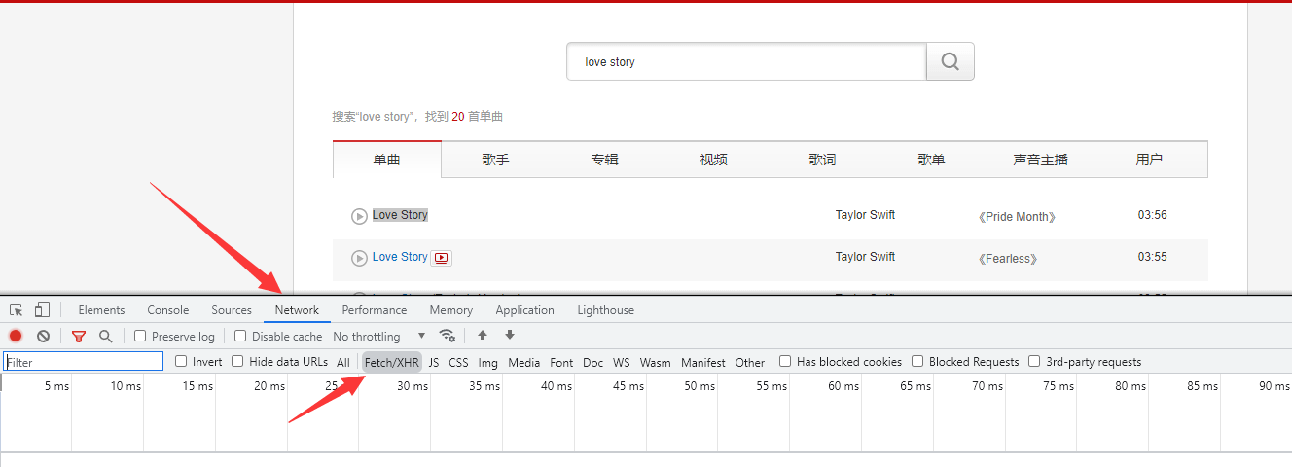Image resolution: width=1292 pixels, height=467 pixels.
Task: Stop recording network log red button
Action: click(16, 336)
